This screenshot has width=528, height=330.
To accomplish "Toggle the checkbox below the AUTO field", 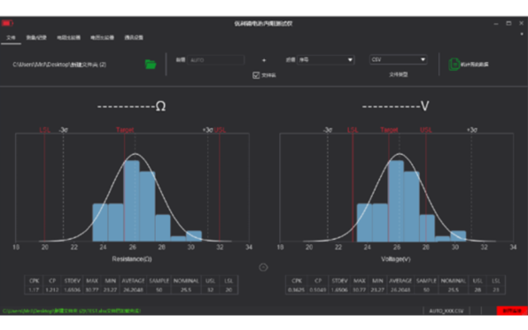I will click(x=257, y=75).
